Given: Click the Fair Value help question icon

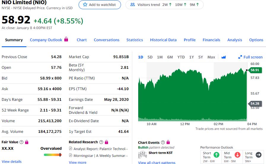Looking at the screenshot, I should (21, 142).
